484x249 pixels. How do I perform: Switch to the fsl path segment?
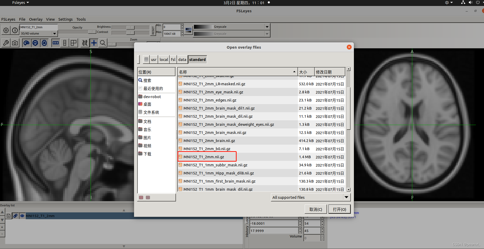click(x=173, y=59)
